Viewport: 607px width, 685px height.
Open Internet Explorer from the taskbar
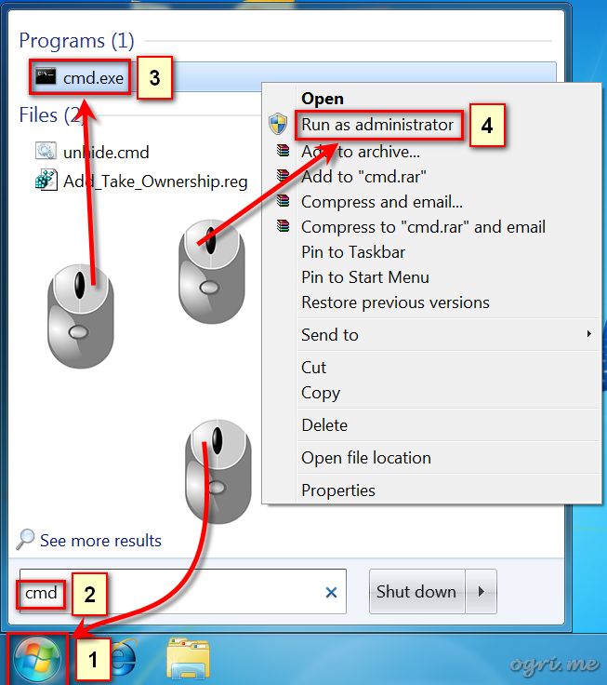125,659
